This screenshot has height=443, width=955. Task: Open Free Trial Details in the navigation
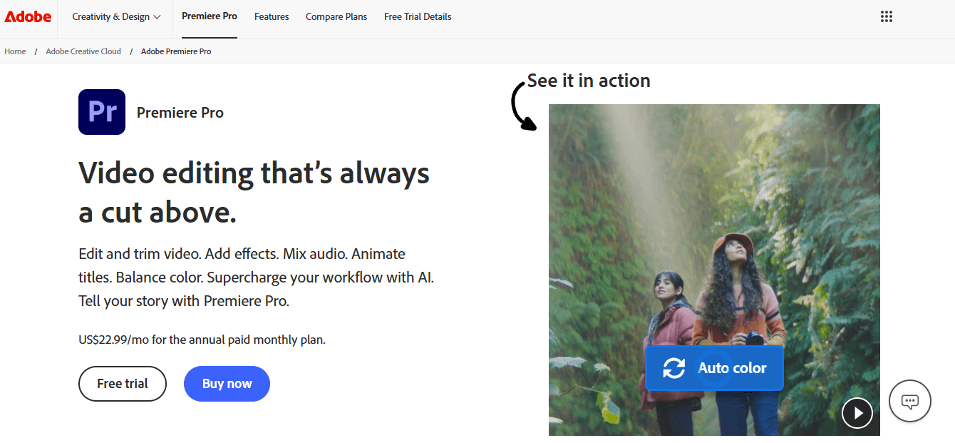click(417, 16)
